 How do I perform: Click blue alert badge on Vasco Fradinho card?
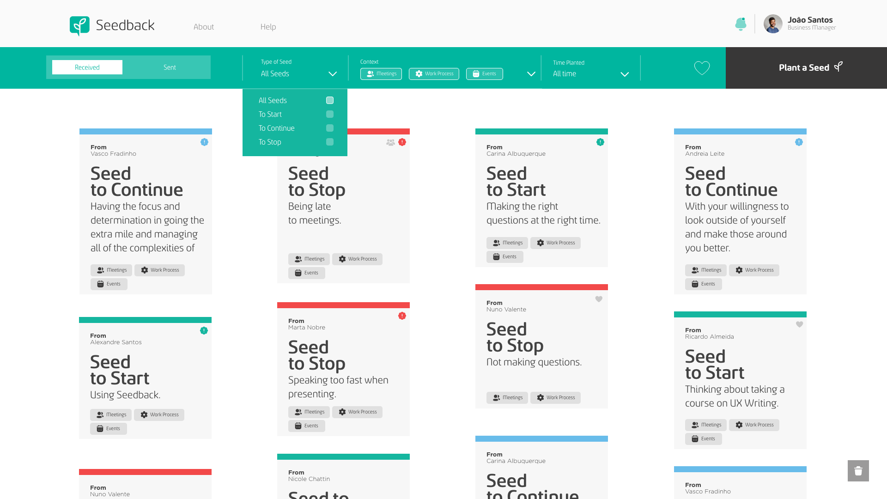point(204,142)
